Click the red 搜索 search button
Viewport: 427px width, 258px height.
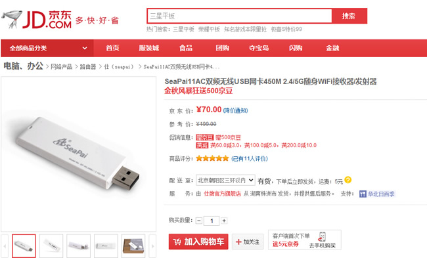(349, 16)
